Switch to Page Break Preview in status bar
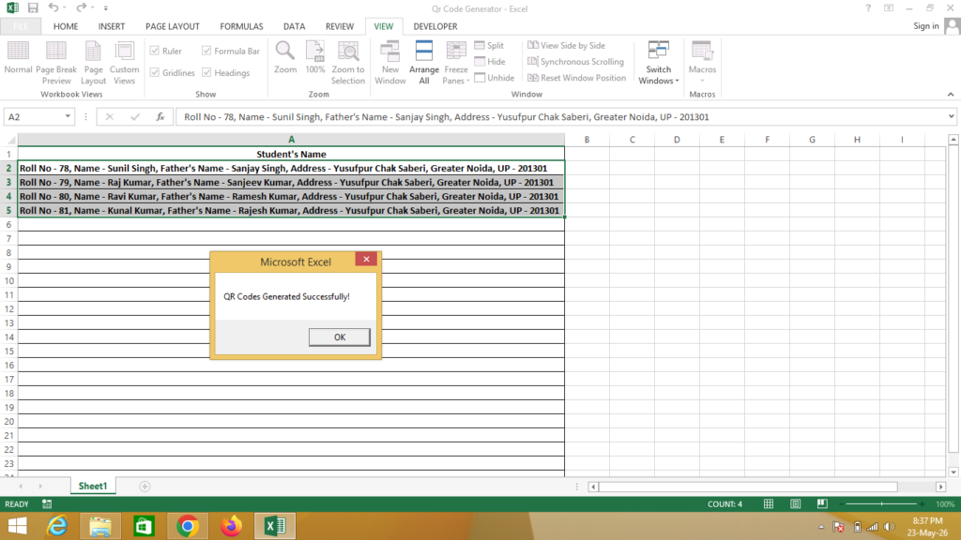This screenshot has height=540, width=961. [822, 503]
